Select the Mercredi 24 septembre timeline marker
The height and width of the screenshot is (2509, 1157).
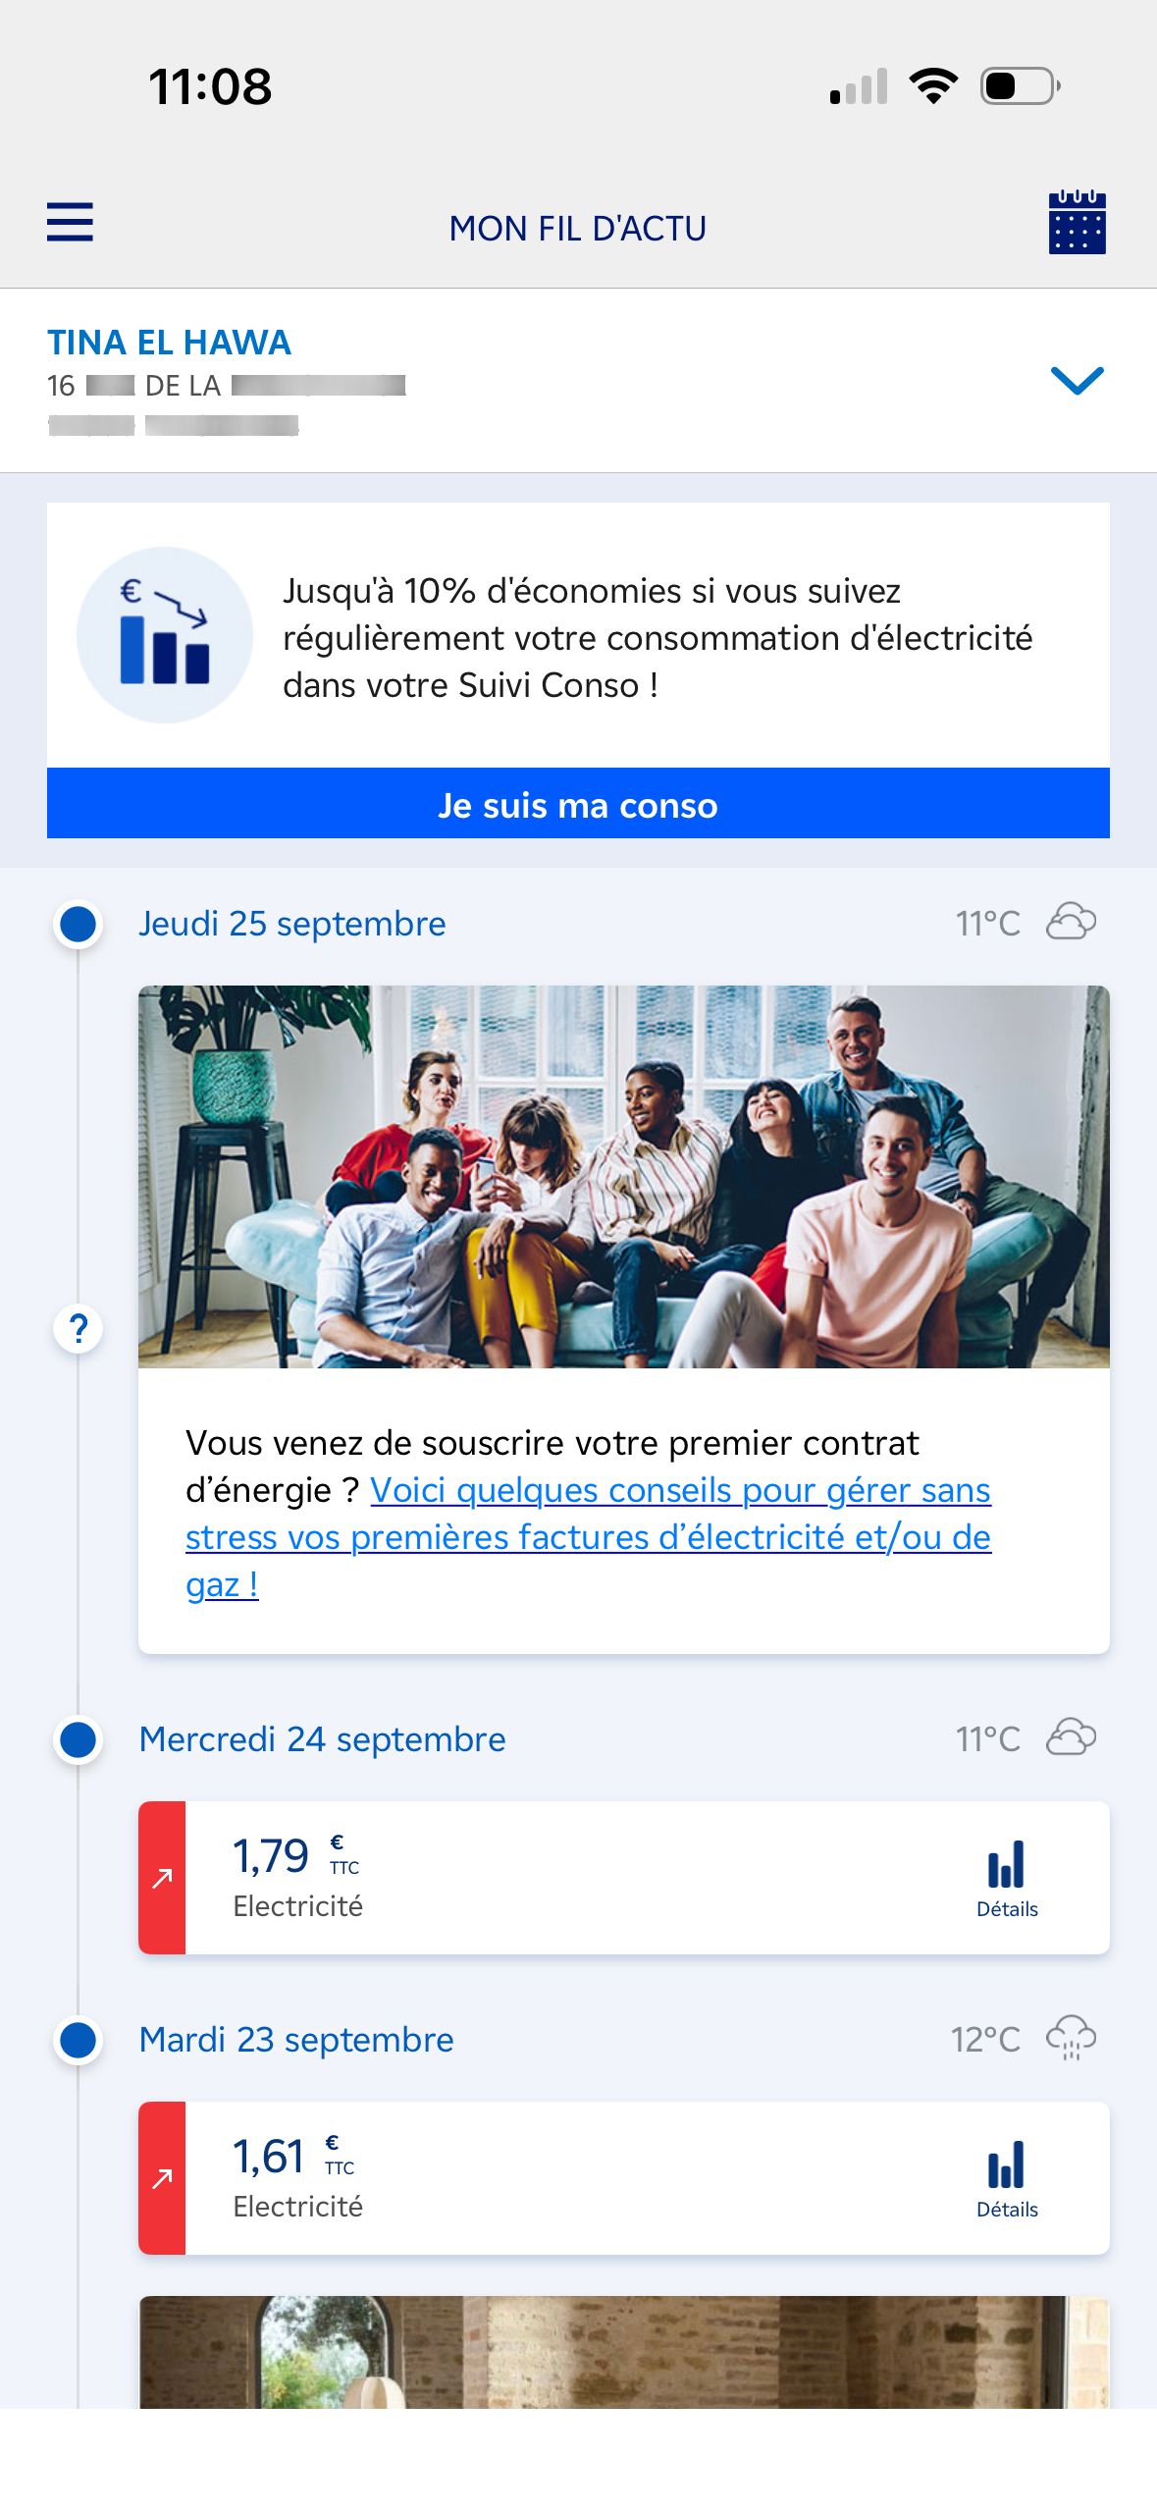(79, 1739)
